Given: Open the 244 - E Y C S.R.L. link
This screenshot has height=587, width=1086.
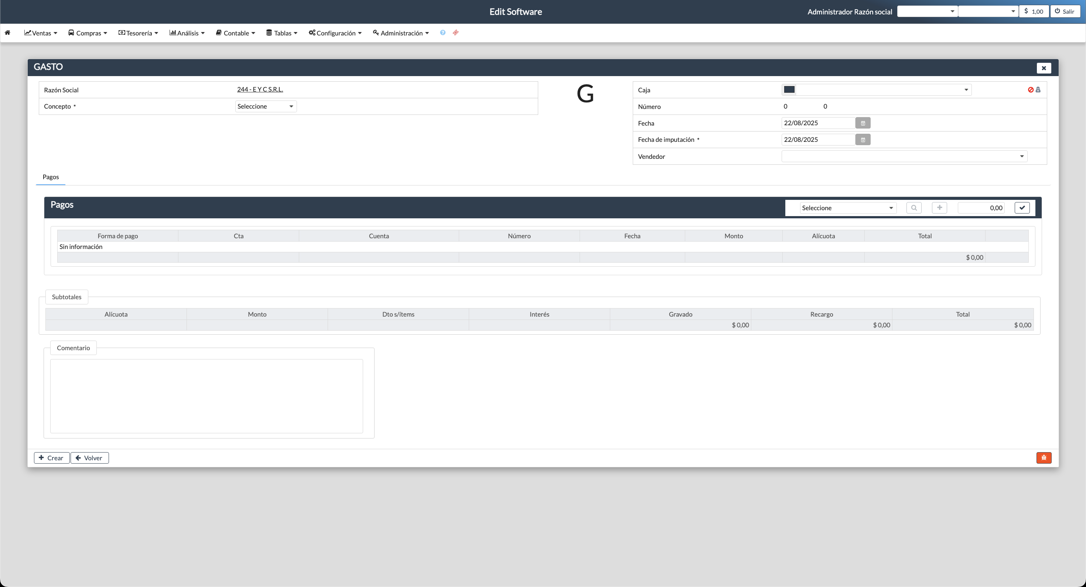Looking at the screenshot, I should point(260,89).
